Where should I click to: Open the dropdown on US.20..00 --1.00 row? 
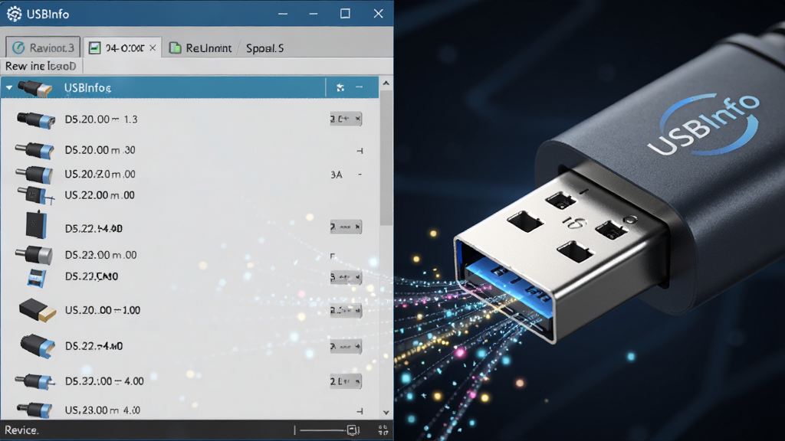coord(346,311)
